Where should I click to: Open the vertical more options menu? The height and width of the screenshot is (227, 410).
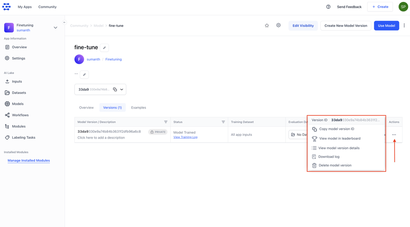coord(404,26)
